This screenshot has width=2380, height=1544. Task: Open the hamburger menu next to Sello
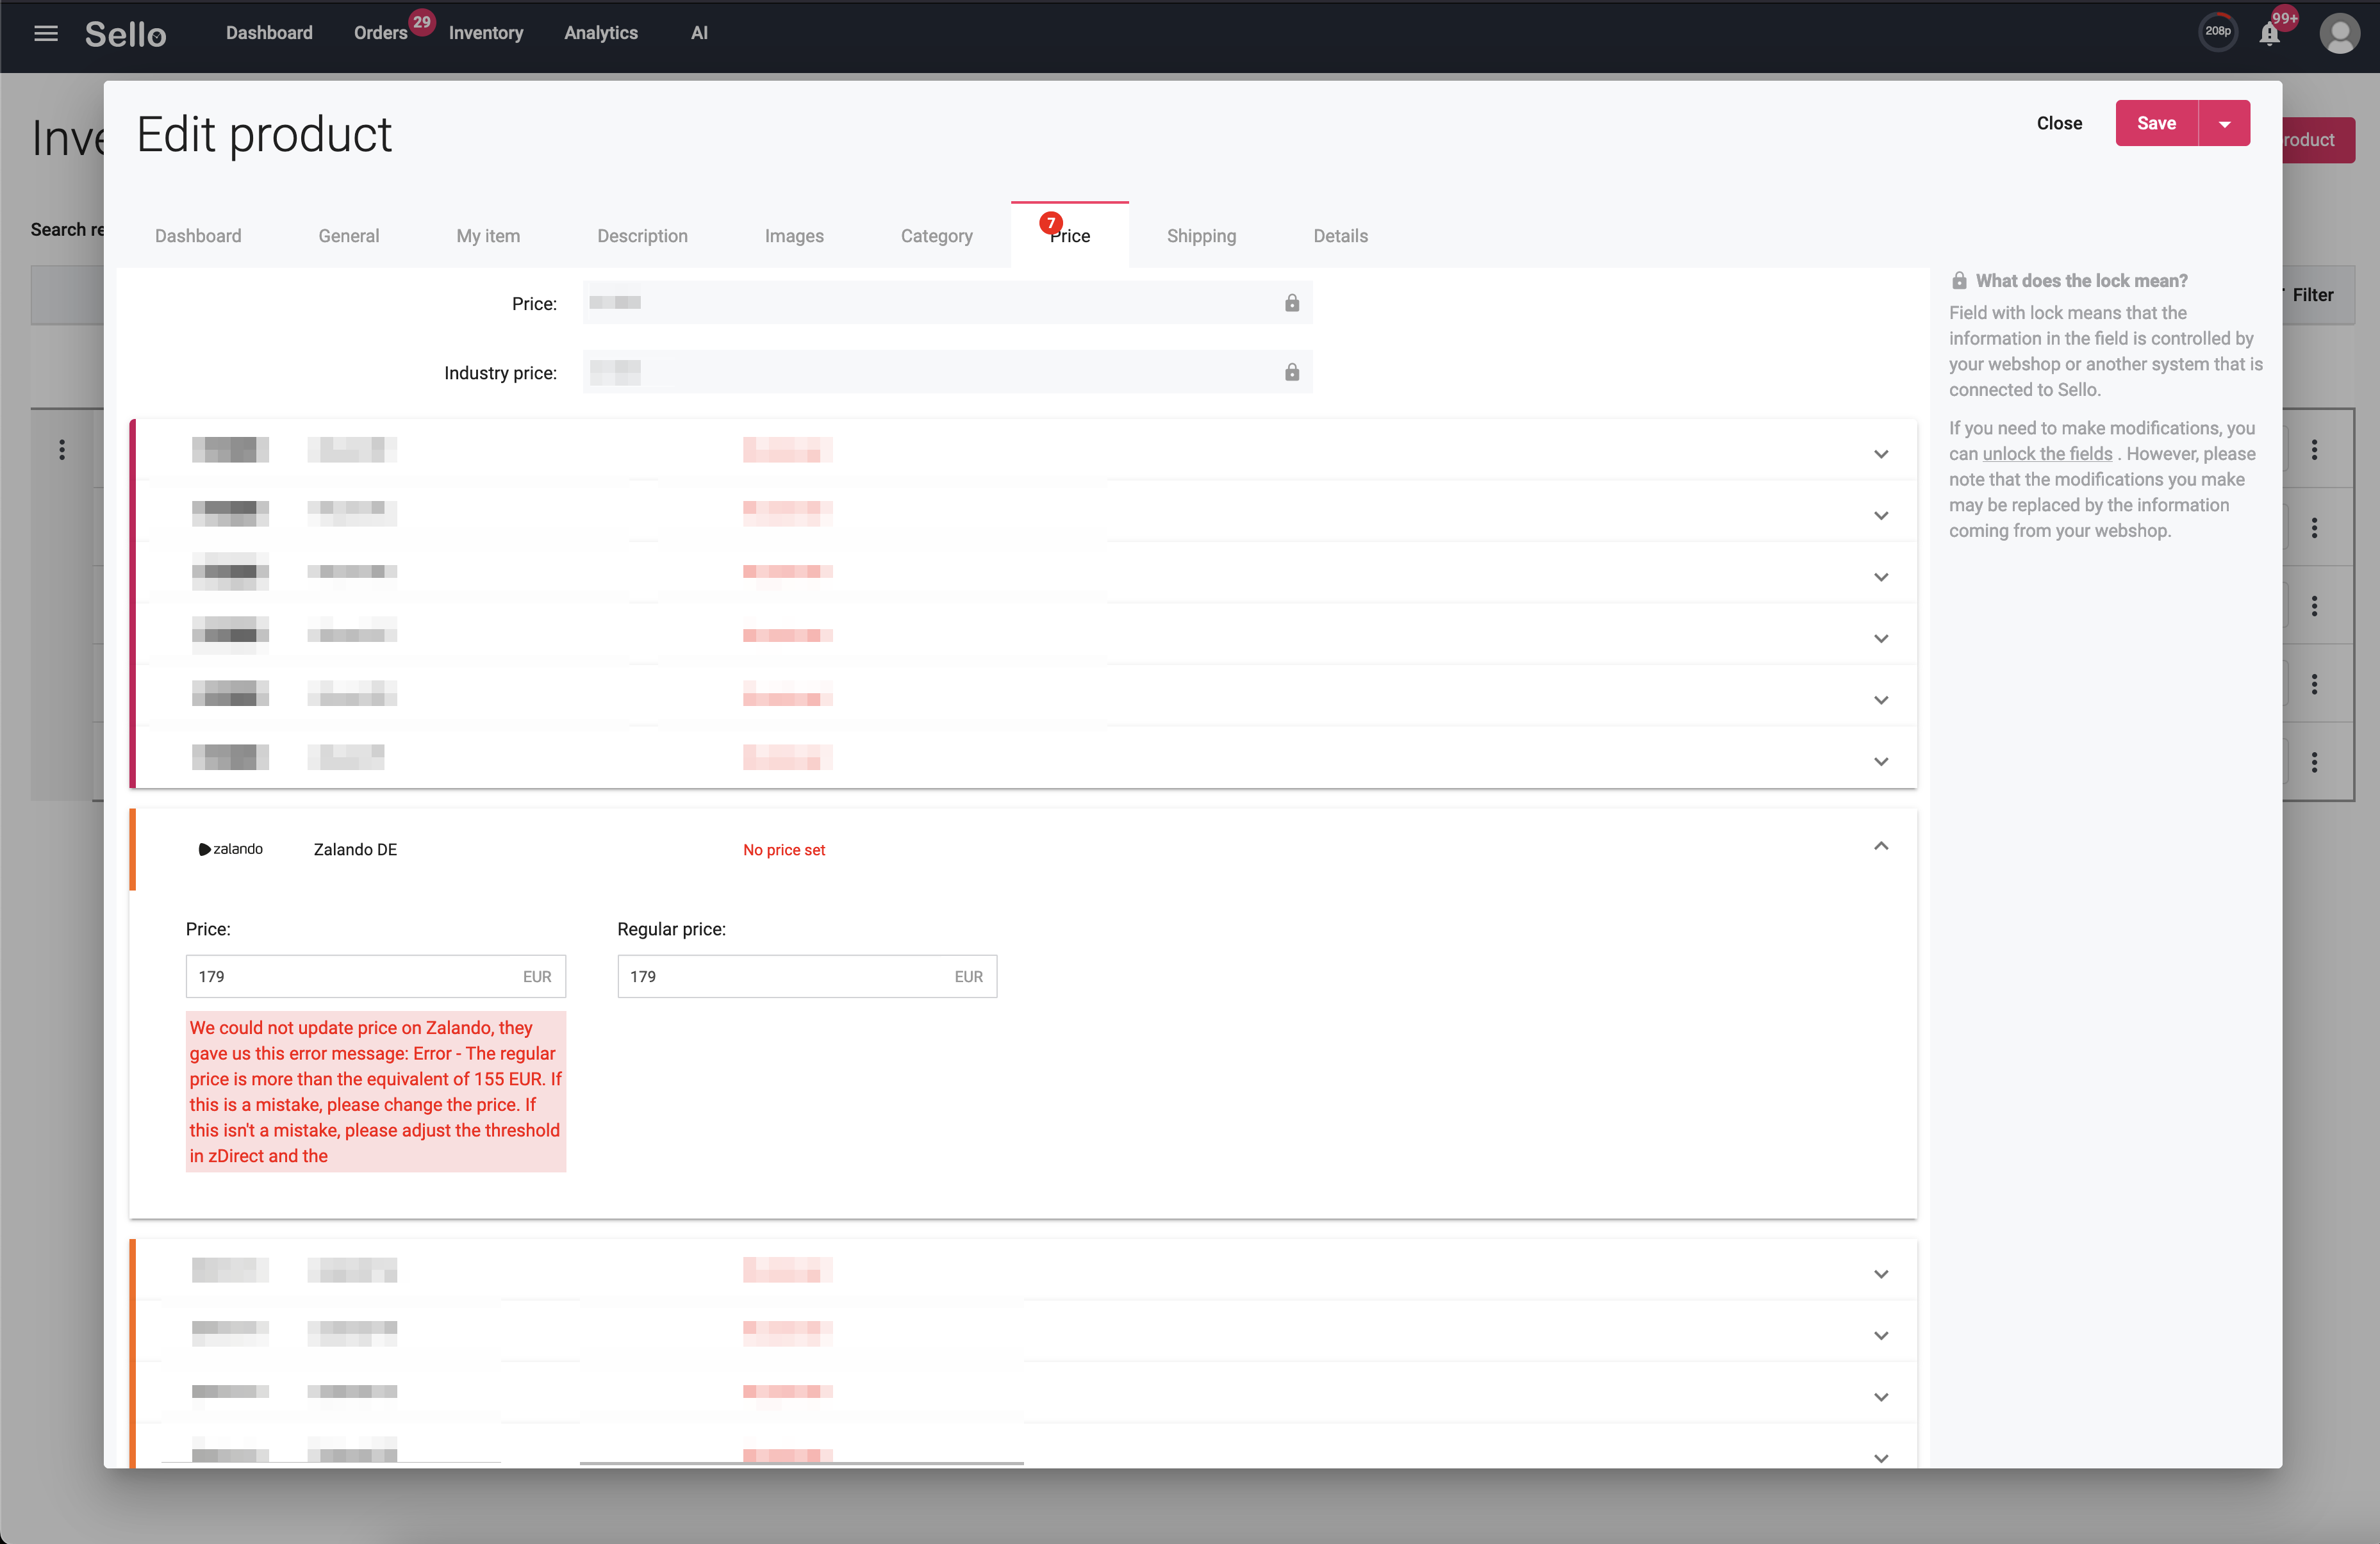pyautogui.click(x=46, y=33)
